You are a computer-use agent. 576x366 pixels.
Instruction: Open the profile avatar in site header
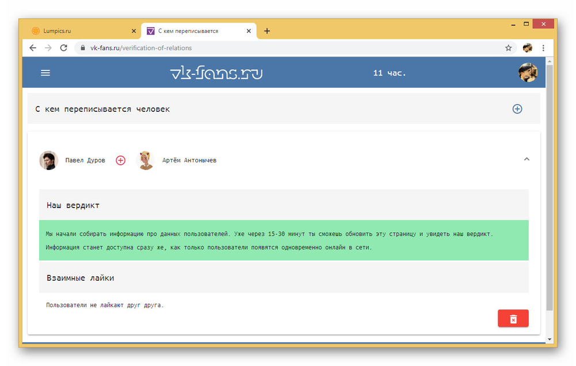pyautogui.click(x=528, y=73)
